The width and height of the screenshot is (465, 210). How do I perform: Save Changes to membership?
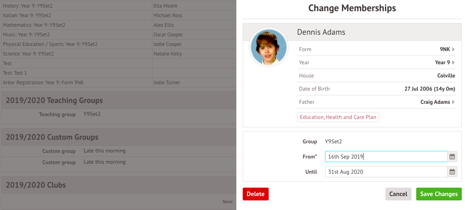[x=439, y=194]
